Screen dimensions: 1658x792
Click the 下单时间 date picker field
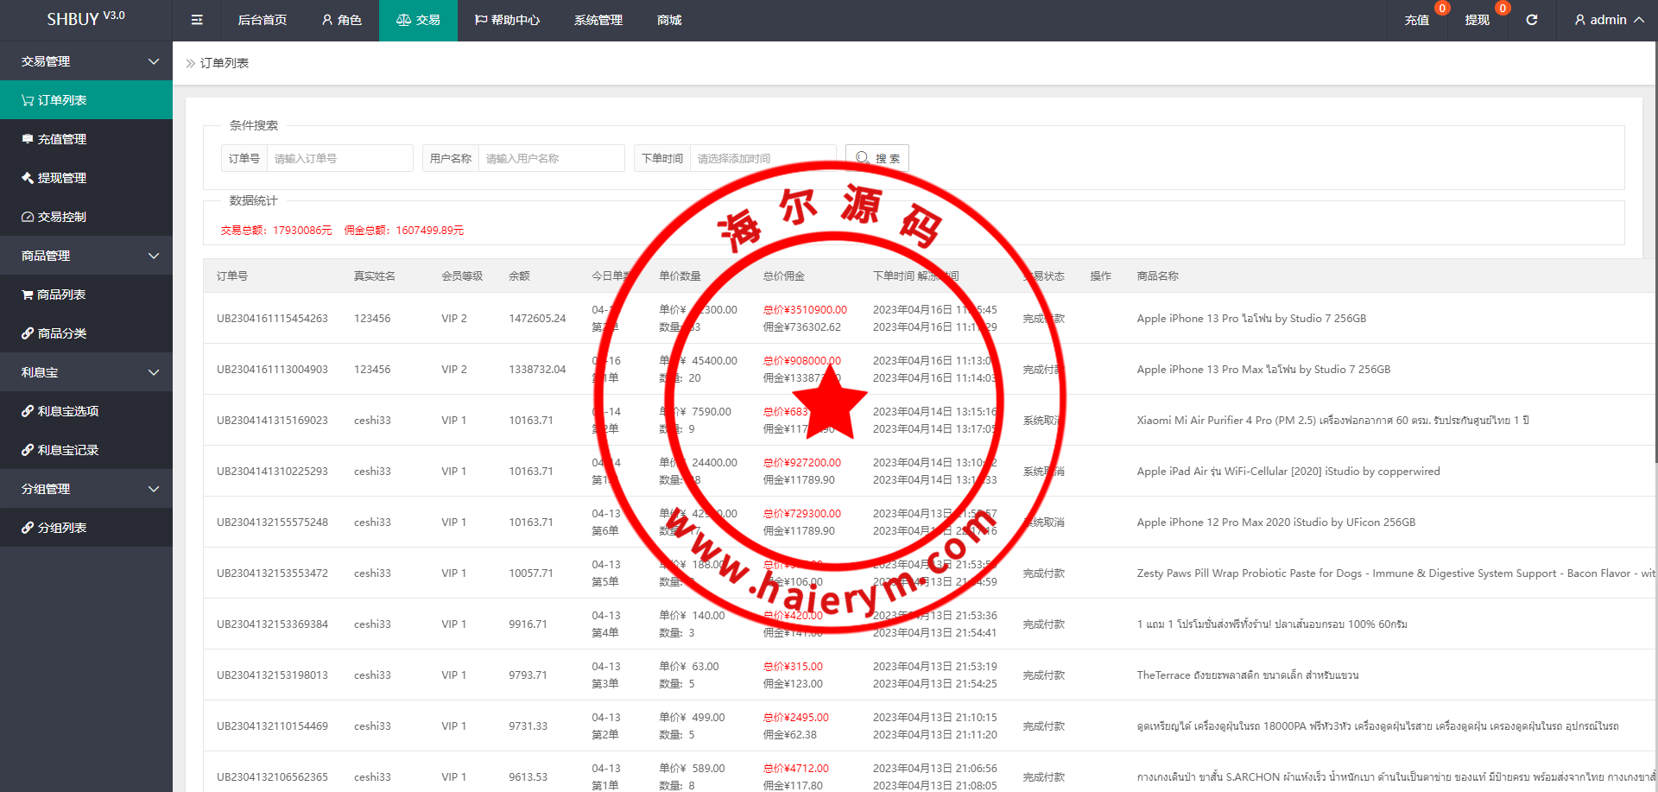tap(762, 158)
